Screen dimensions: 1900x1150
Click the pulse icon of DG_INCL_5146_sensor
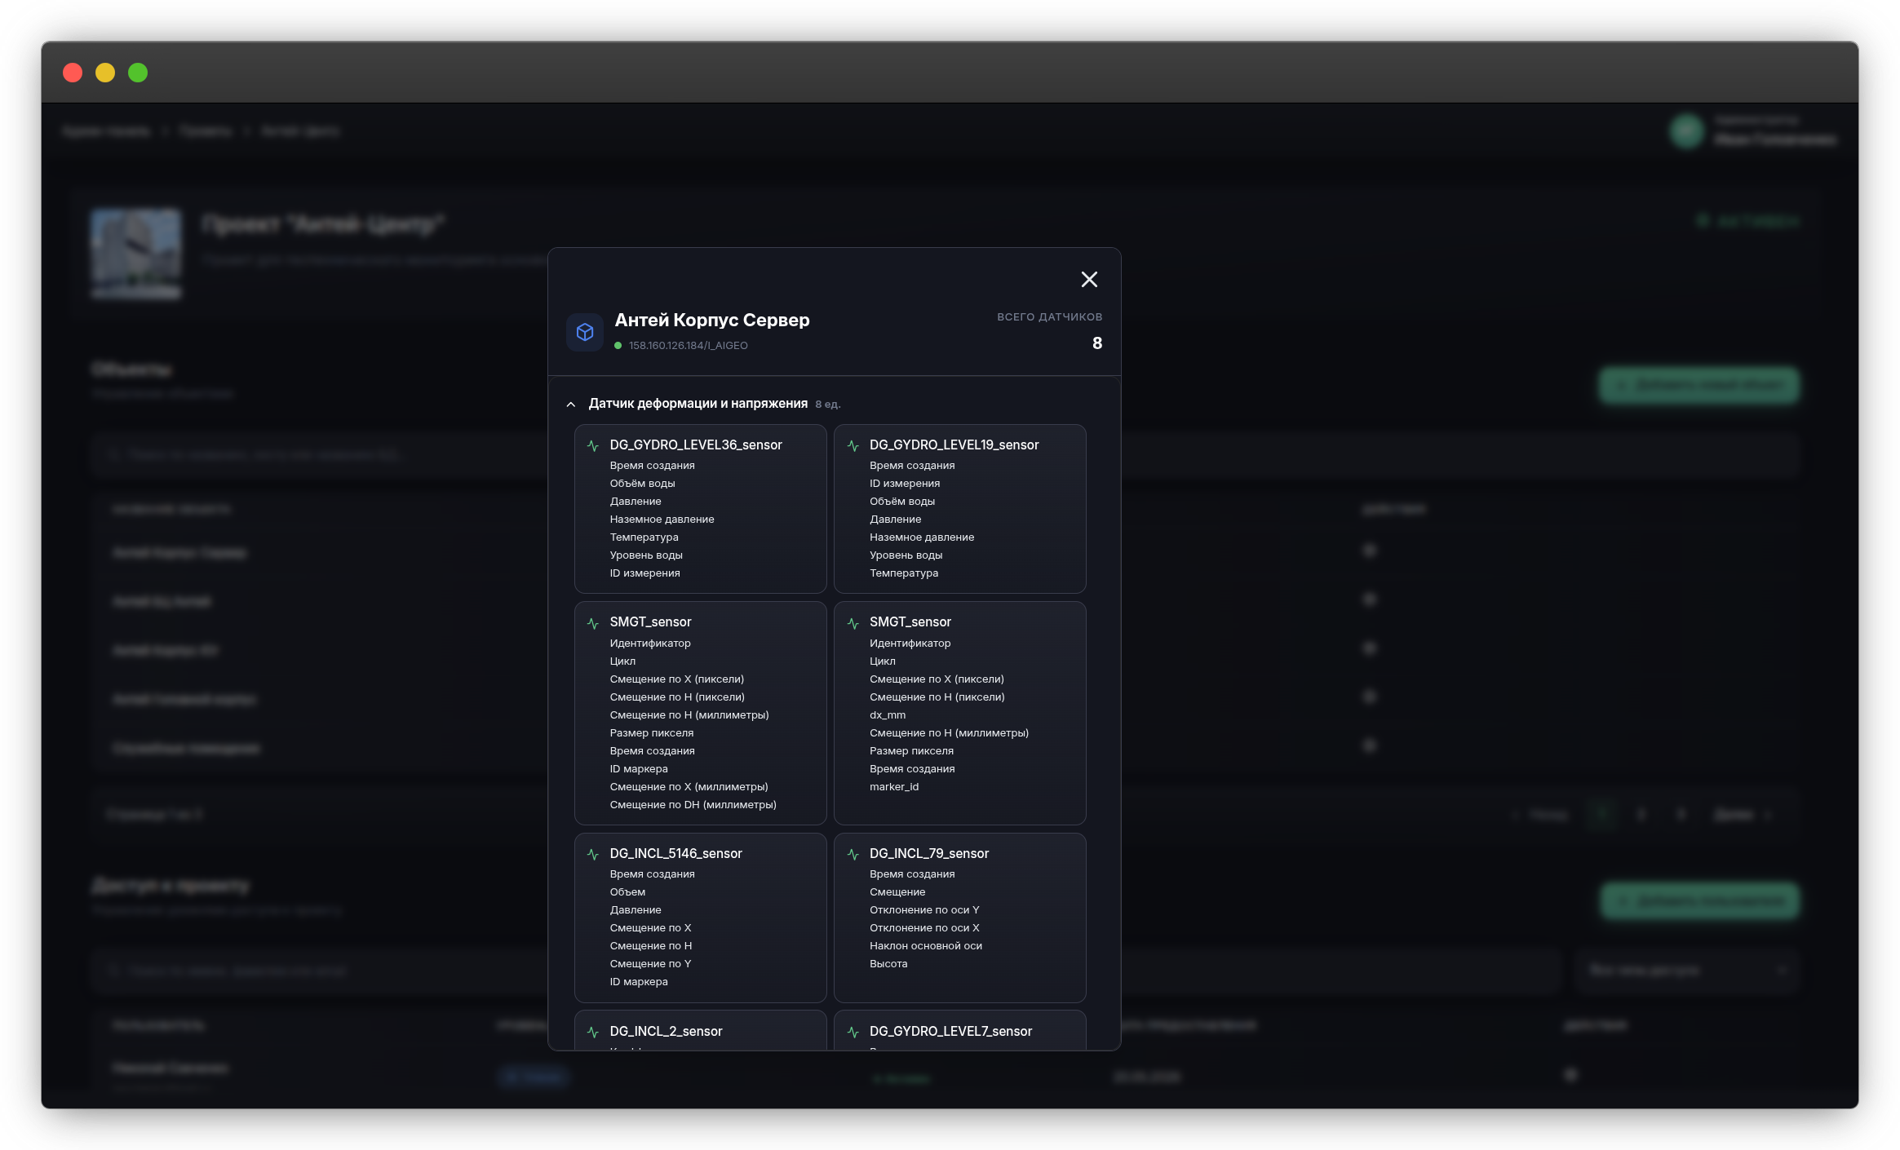point(593,854)
